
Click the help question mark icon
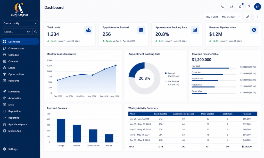click(x=249, y=7)
